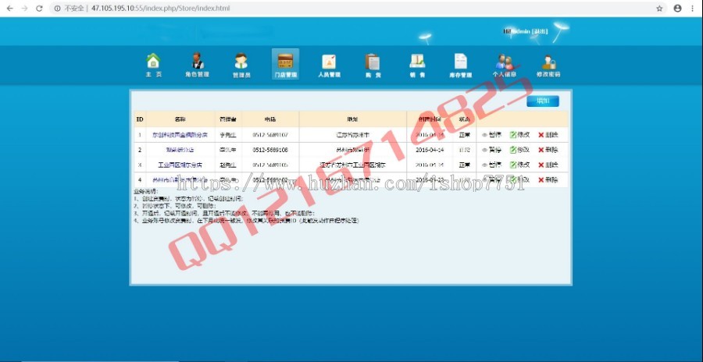Image resolution: width=703 pixels, height=362 pixels.
Task: Edit store row ID 2 via 修改
Action: click(520, 150)
